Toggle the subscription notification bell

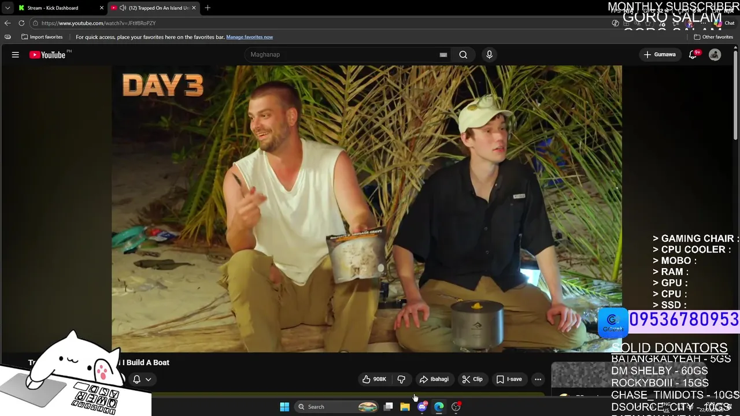(x=137, y=379)
